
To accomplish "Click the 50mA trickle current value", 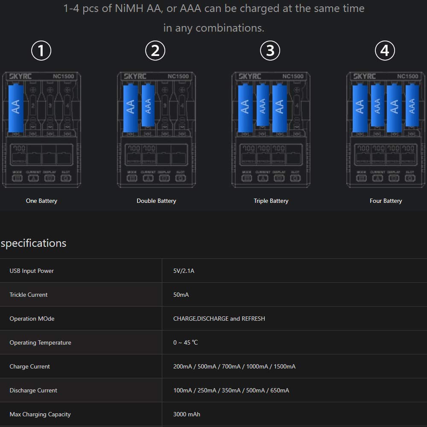I will pyautogui.click(x=181, y=295).
